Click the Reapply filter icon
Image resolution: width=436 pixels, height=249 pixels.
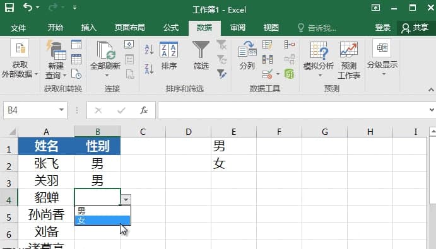click(221, 59)
